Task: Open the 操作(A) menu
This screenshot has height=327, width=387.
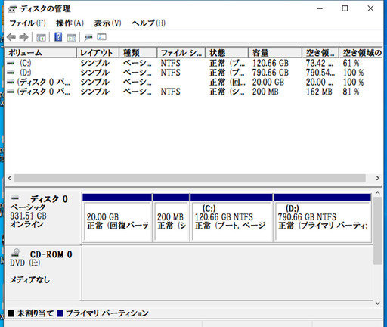Action: click(x=70, y=23)
